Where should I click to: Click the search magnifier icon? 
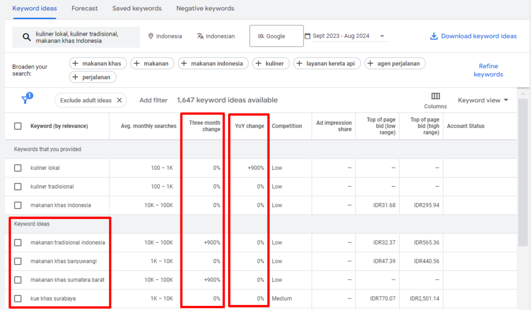26,37
